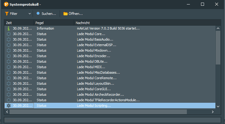Click the gear icon on the ExternalDSP row
This screenshot has width=225, height=124.
point(8,45)
